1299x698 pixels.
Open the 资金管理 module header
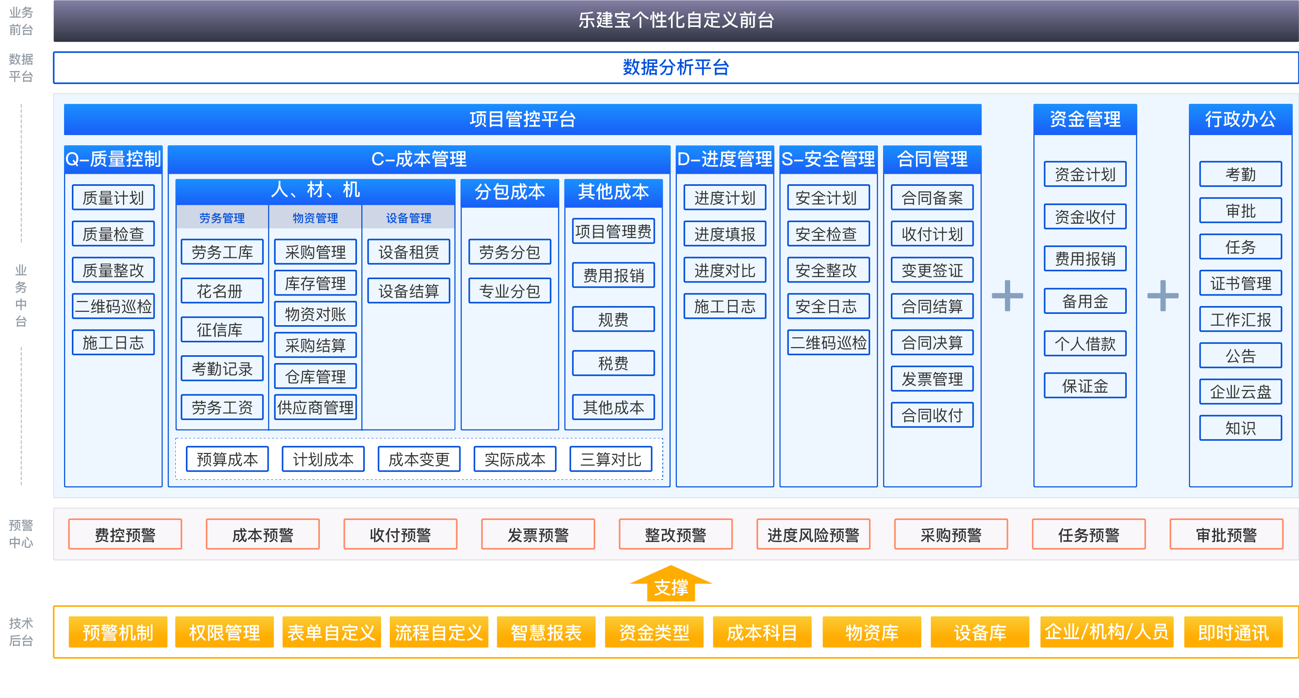pyautogui.click(x=1085, y=119)
